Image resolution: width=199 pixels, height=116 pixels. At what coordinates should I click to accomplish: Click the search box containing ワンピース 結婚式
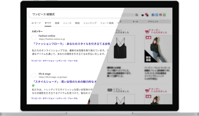coord(76,14)
